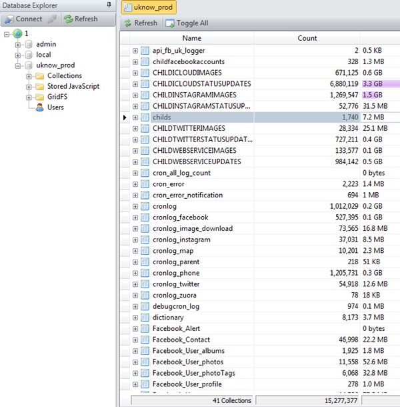
Task: Expand the Facebook_Alert row
Action: point(135,329)
